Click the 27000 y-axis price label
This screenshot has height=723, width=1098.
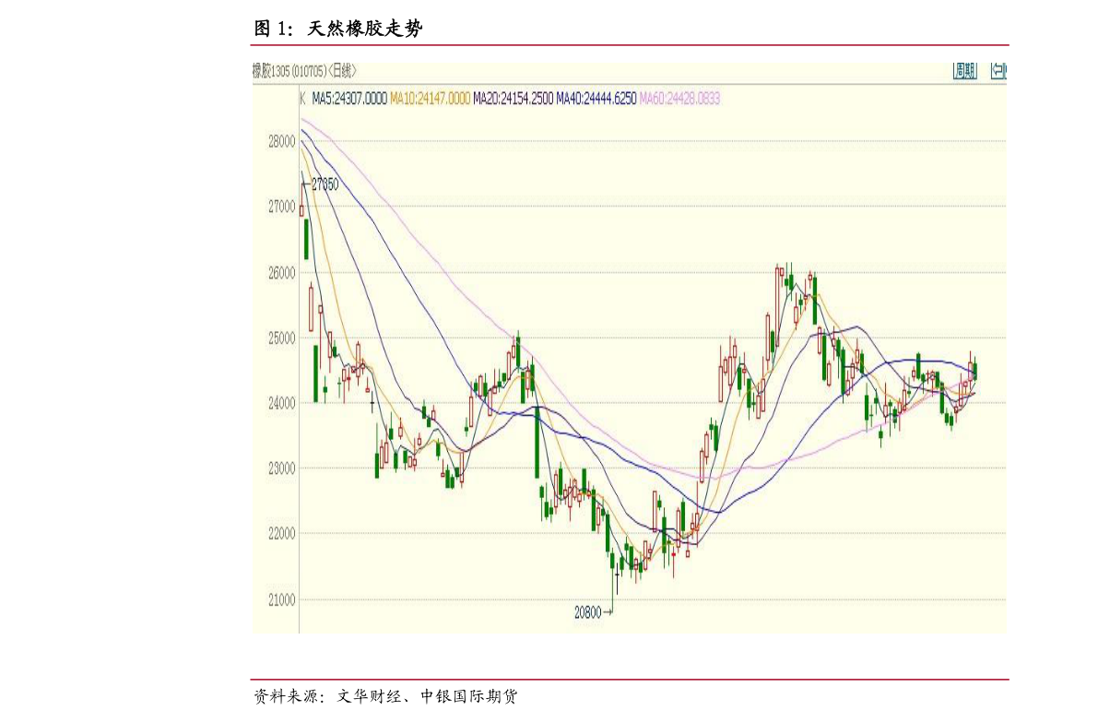coord(281,207)
